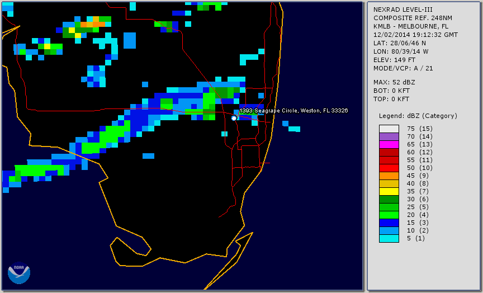Click the 5 (1) legend label
This screenshot has width=483, height=293.
tap(416, 238)
